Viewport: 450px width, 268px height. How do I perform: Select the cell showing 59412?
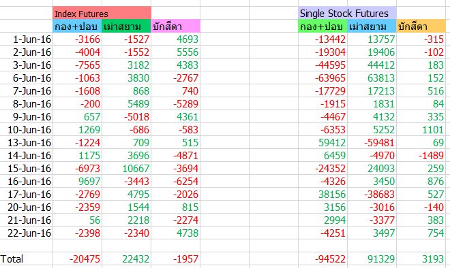322,142
